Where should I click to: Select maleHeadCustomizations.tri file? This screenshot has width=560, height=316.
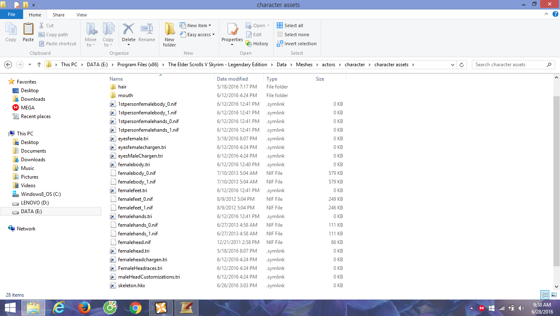(149, 277)
